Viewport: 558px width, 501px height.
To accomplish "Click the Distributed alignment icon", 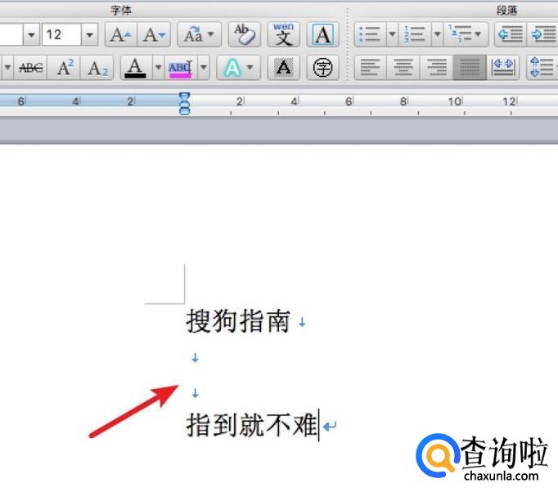I will coord(503,67).
